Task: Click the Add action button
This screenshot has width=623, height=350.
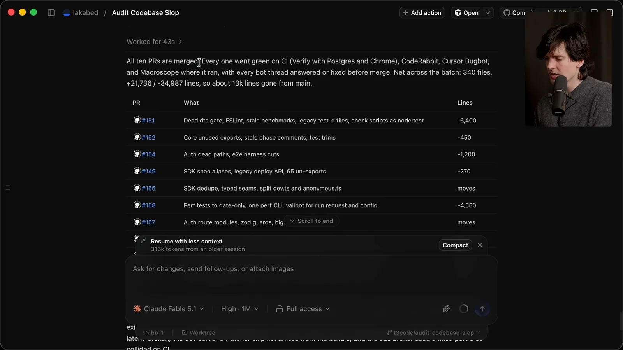Action: (x=422, y=13)
